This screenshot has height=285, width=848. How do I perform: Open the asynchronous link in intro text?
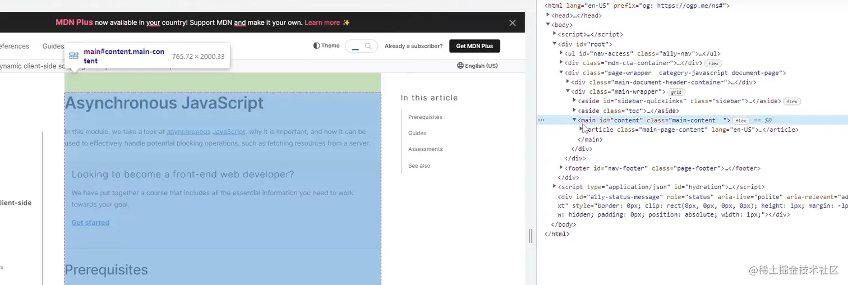188,131
